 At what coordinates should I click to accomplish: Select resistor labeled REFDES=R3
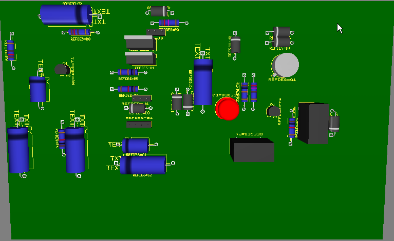pyautogui.click(x=168, y=23)
